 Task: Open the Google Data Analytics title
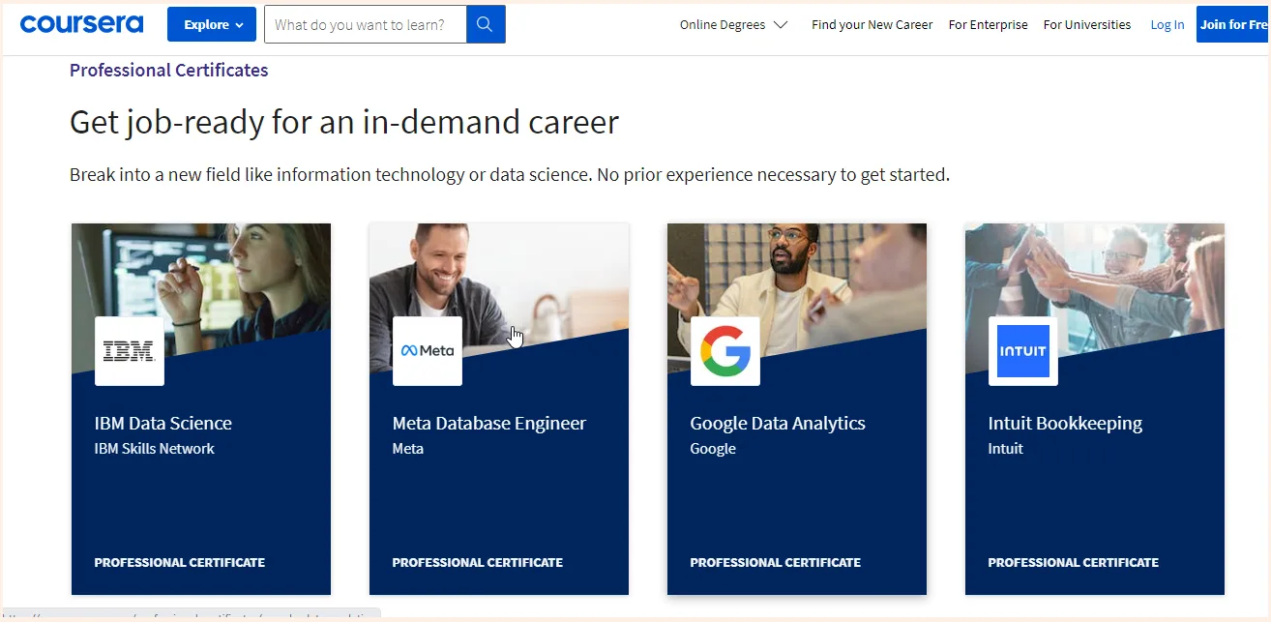[x=778, y=424]
